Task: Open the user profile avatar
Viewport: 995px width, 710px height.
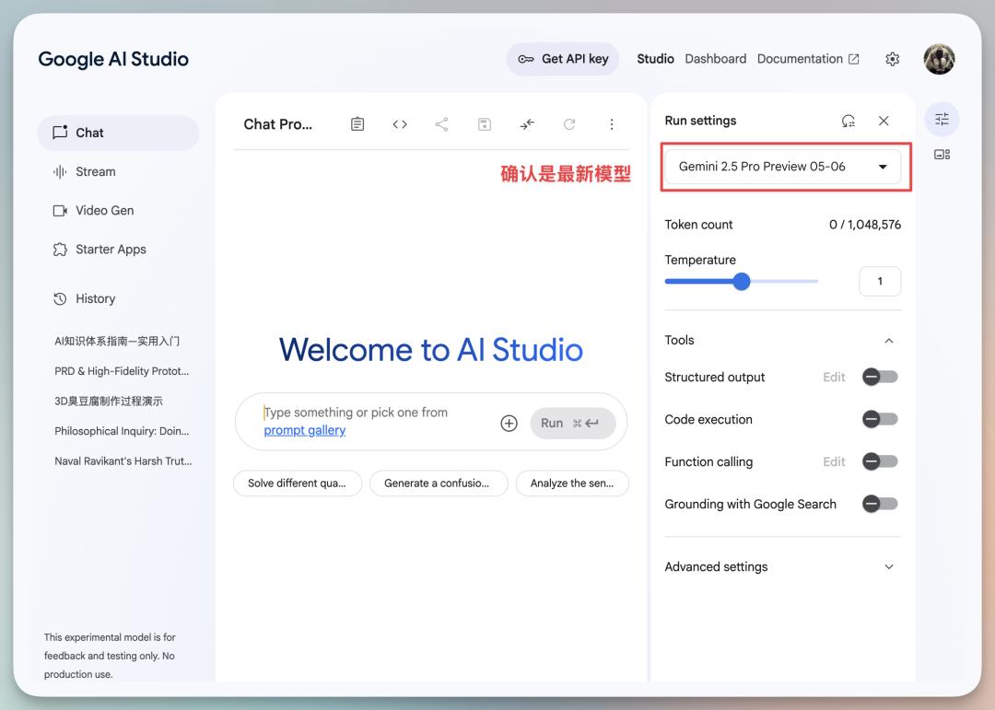Action: pyautogui.click(x=939, y=59)
